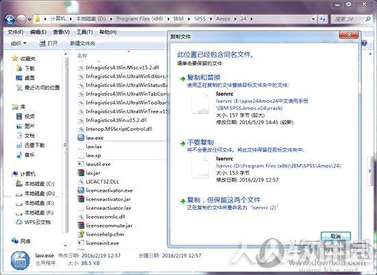Select 下载 in the favorites list

(26, 69)
